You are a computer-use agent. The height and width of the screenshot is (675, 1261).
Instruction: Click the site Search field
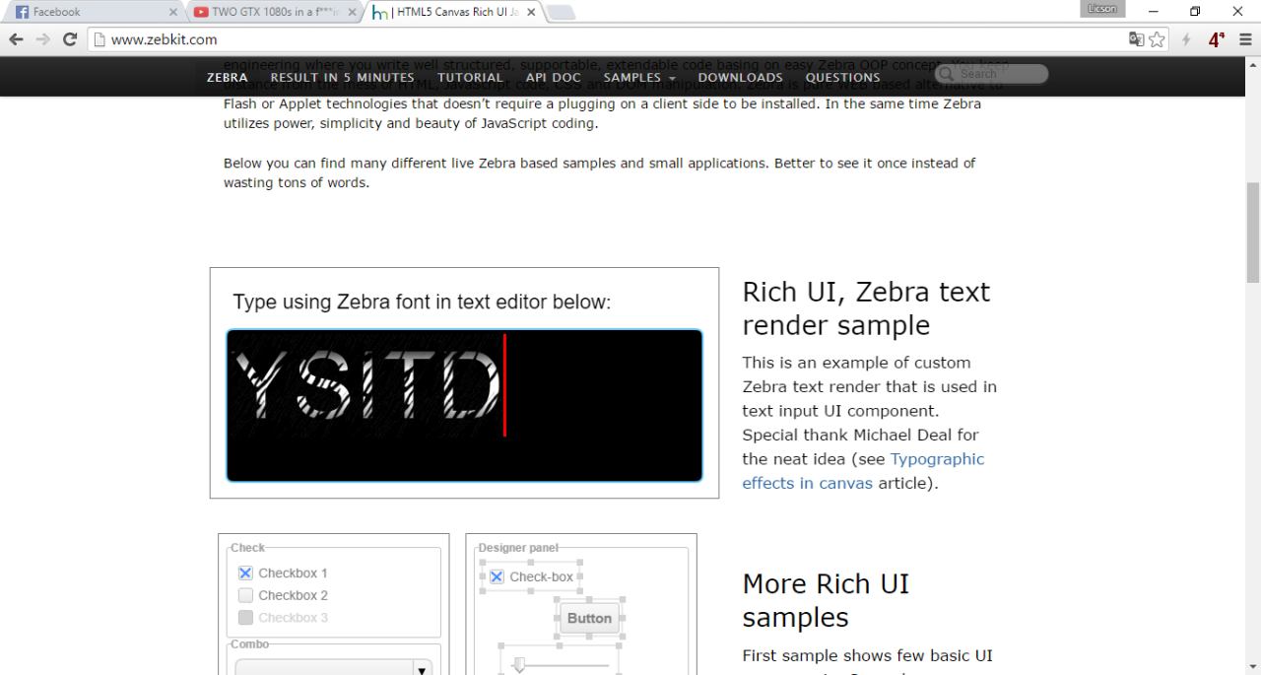point(991,74)
